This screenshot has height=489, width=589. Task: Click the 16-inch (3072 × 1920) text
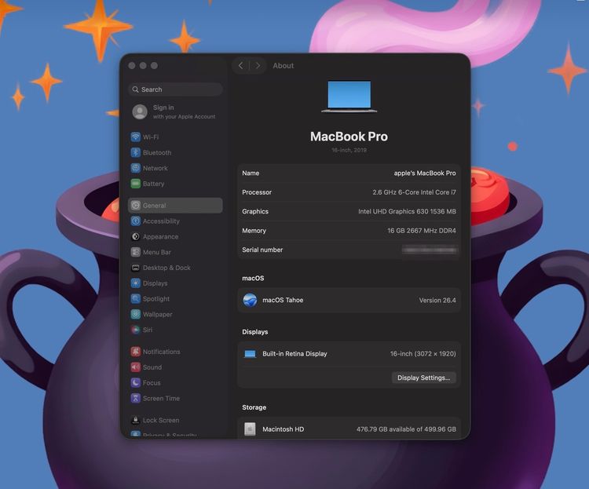pos(423,354)
